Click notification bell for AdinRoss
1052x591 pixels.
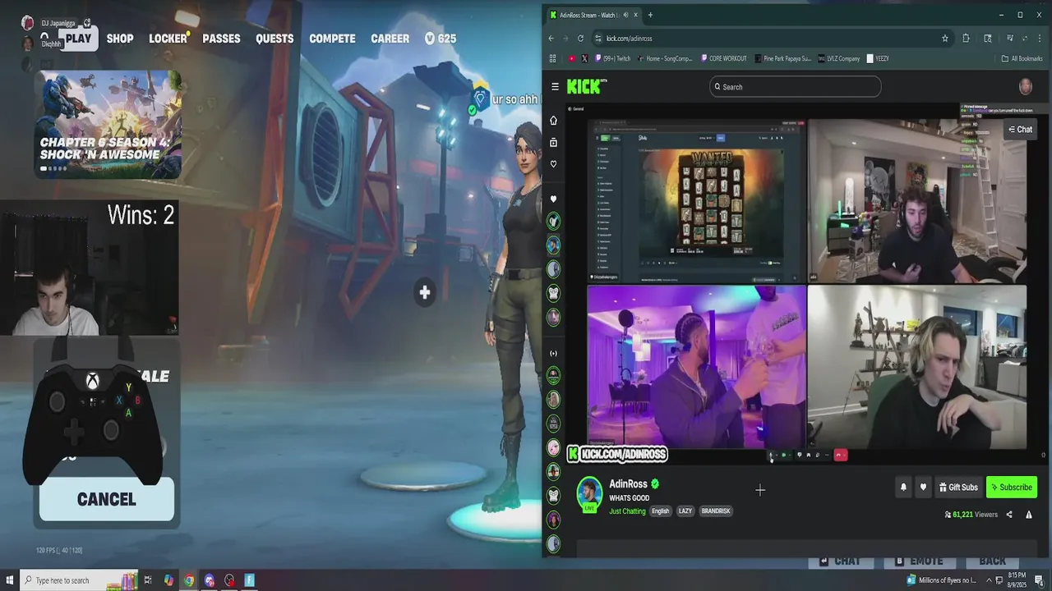coord(903,488)
